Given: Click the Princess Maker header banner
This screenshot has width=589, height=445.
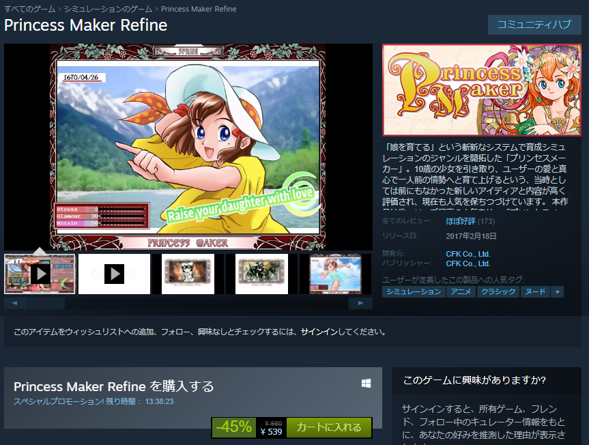Looking at the screenshot, I should [x=482, y=90].
